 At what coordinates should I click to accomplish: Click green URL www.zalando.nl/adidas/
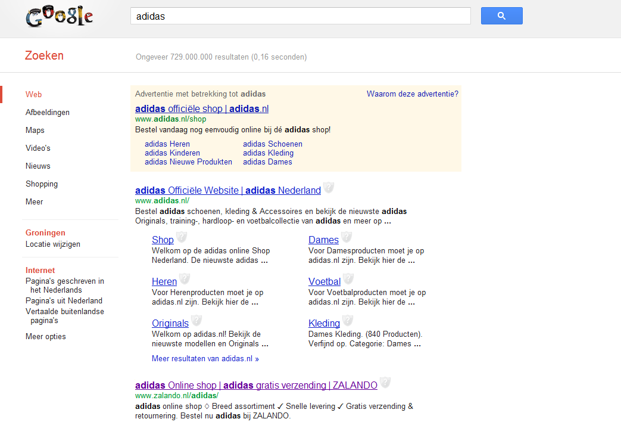[x=177, y=396]
